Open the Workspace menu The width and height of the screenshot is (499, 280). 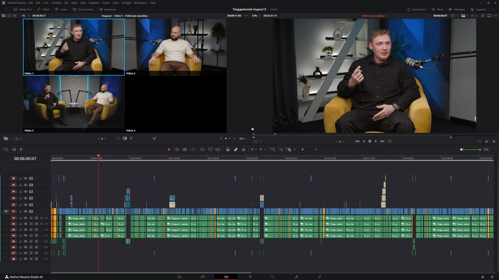tap(140, 3)
